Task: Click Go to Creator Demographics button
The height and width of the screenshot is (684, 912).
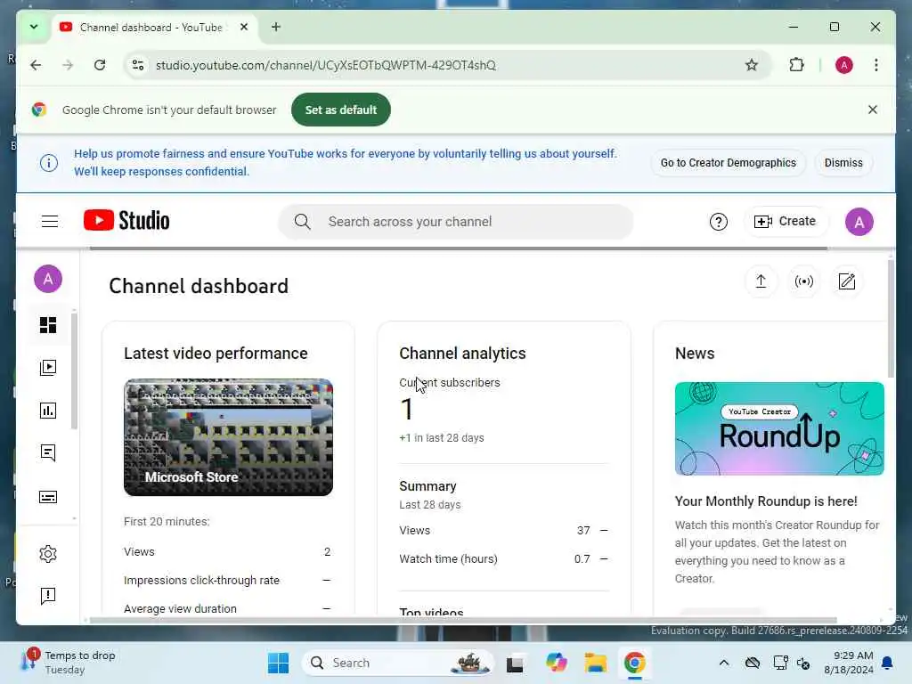Action: pos(729,163)
